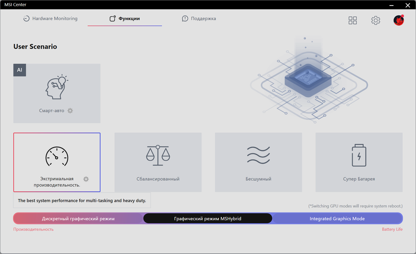Click the user profile avatar
Viewport: 416px width, 254px height.
399,20
